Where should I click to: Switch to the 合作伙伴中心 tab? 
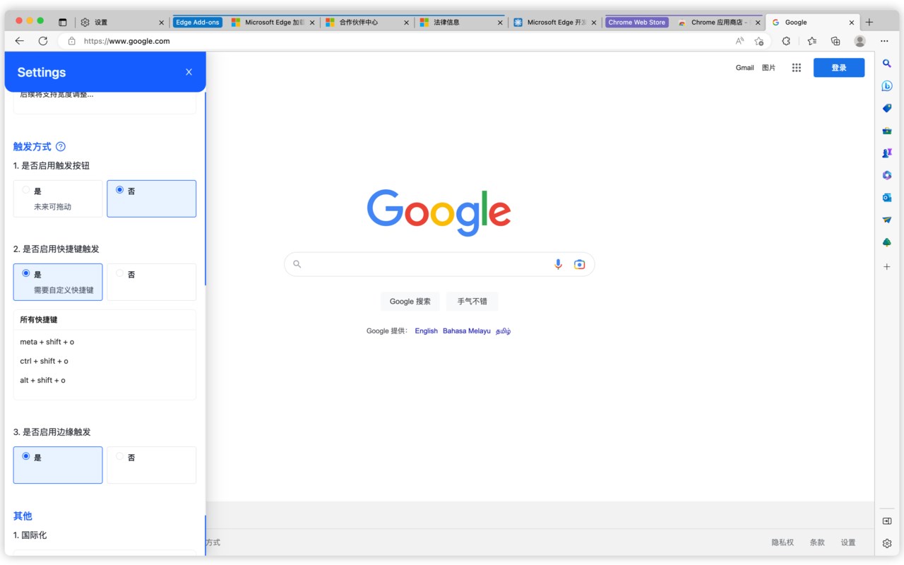click(x=366, y=22)
